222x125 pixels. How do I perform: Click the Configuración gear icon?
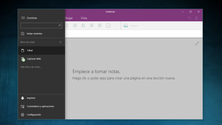[x=23, y=115]
